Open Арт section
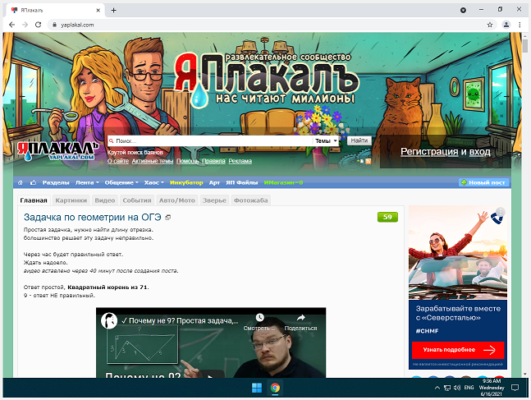Image resolution: width=531 pixels, height=400 pixels. tap(214, 182)
